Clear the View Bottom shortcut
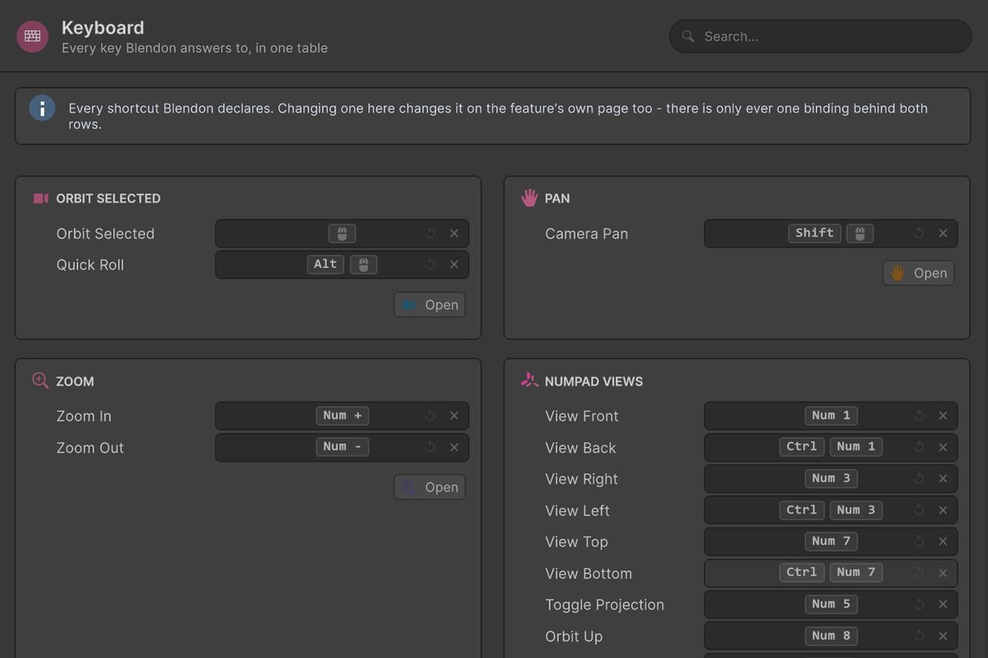The image size is (988, 658). click(x=943, y=573)
